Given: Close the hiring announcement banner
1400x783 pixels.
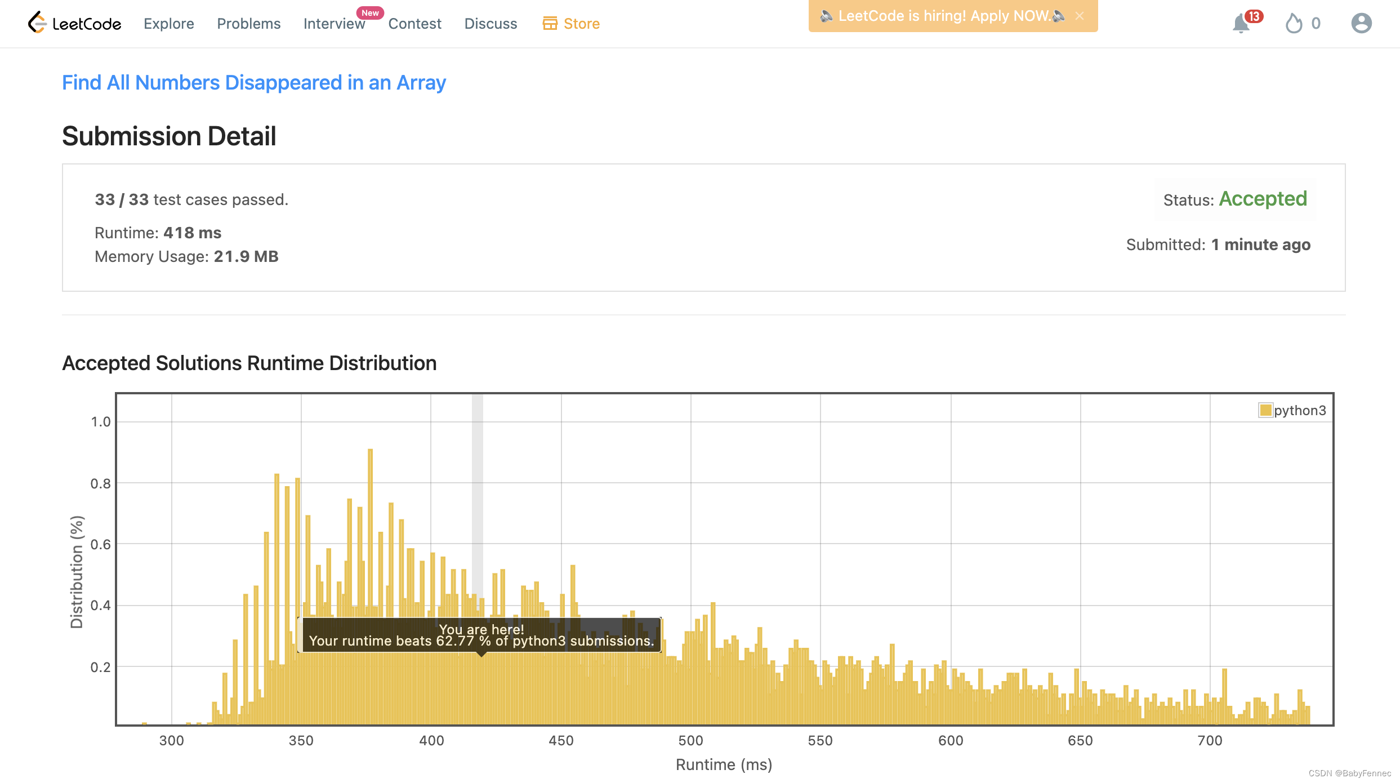Looking at the screenshot, I should click(1080, 16).
